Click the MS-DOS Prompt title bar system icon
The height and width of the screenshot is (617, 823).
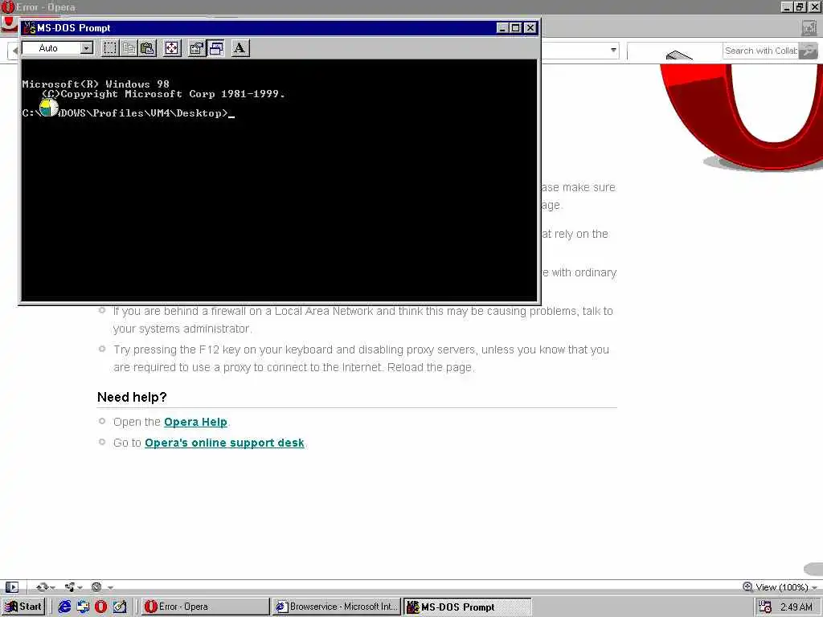coord(30,28)
